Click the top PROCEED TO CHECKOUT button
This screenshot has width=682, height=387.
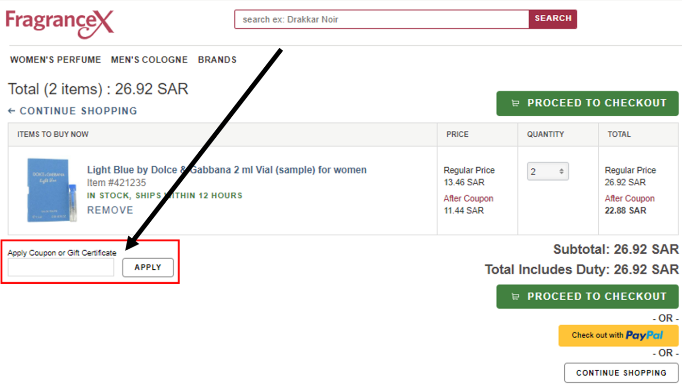[587, 103]
